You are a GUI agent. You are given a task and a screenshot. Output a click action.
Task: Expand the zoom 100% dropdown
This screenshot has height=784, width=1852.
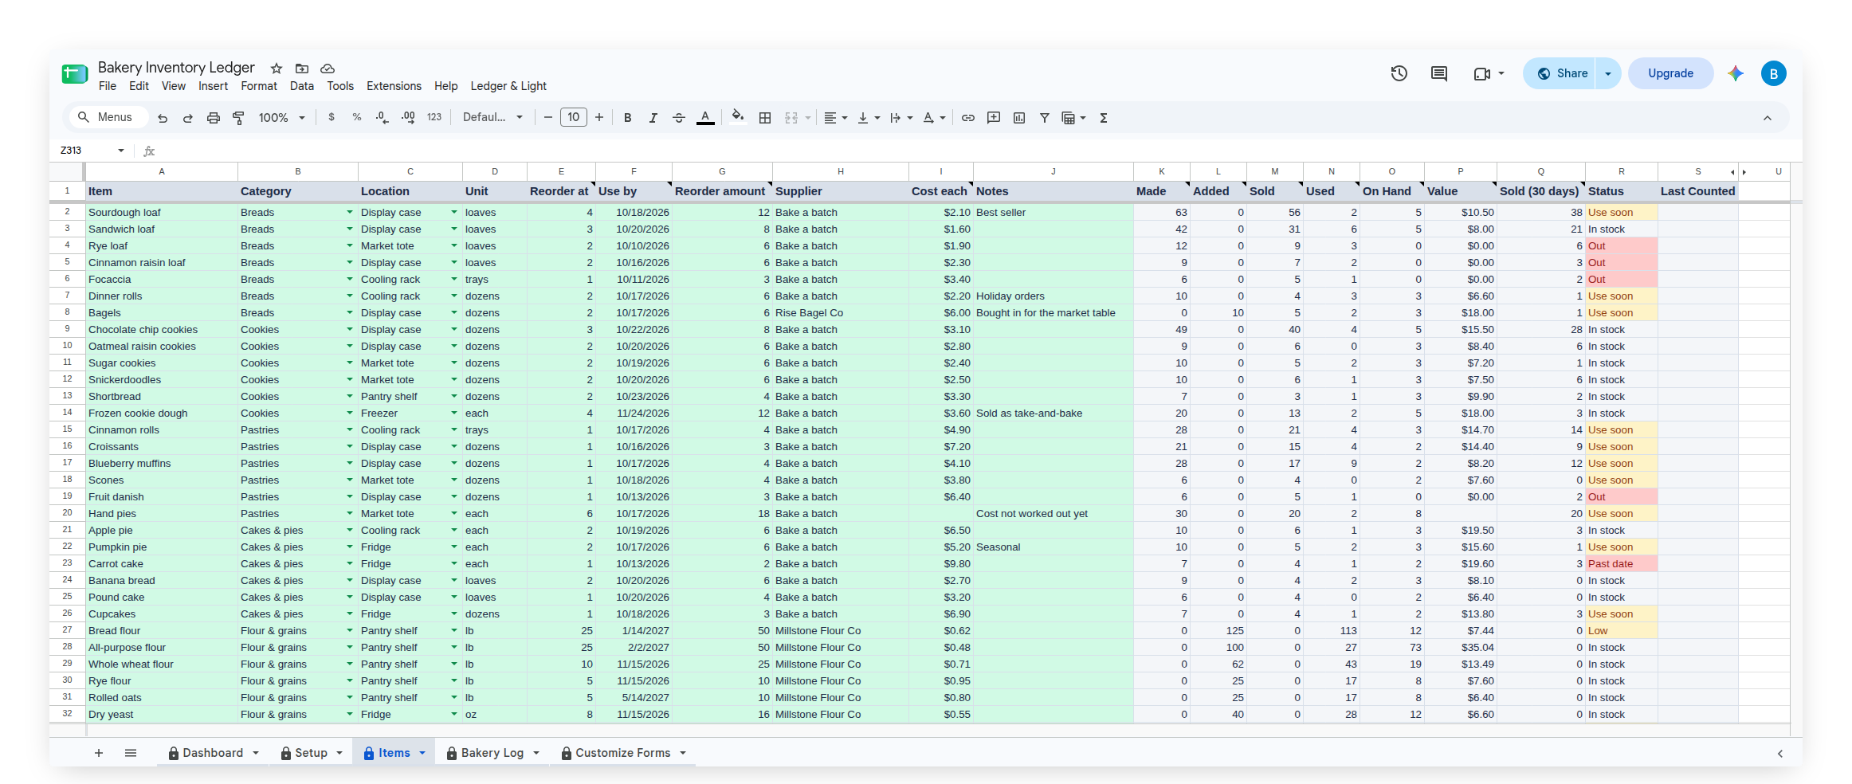coord(282,118)
